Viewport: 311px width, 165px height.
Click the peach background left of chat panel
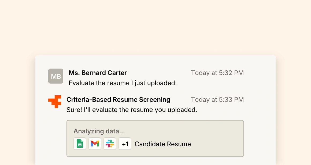pyautogui.click(x=16, y=107)
